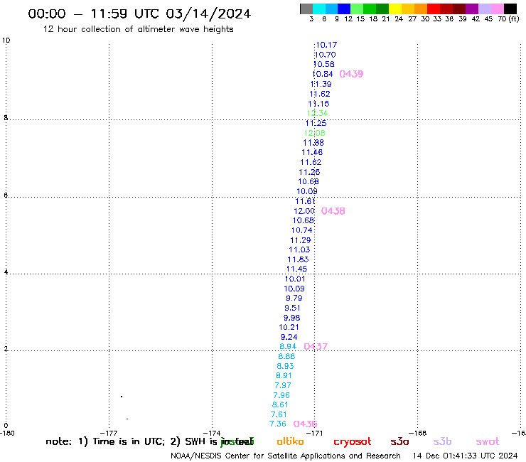Screen dimensions: 526x462
Task: Click the wave height value 11.88
Action: (313, 143)
